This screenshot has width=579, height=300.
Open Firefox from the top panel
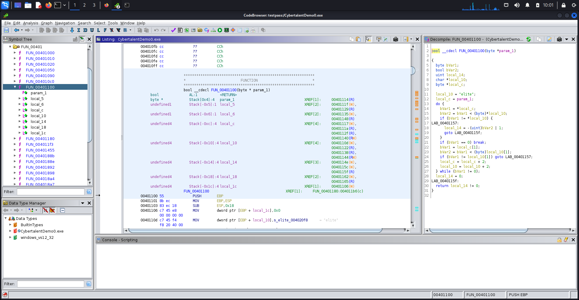(x=48, y=5)
